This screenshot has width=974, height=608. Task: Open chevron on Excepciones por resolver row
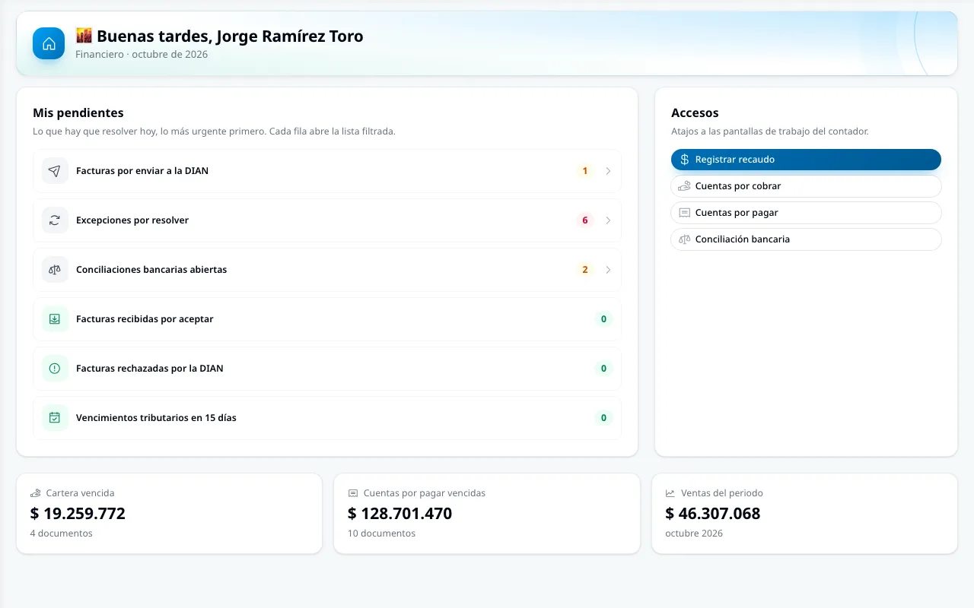(608, 220)
